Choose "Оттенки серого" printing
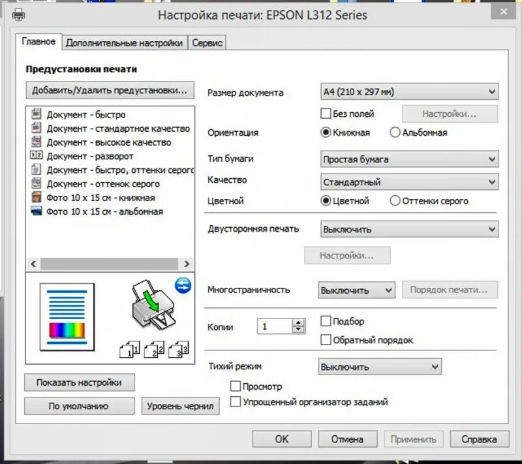522x464 pixels. pyautogui.click(x=395, y=201)
